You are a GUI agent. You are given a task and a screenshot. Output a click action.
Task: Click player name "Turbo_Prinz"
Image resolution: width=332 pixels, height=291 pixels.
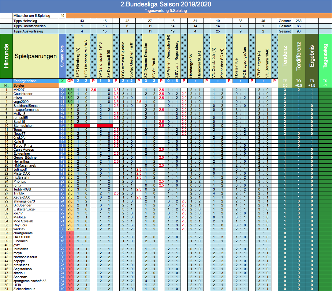pyautogui.click(x=23, y=145)
